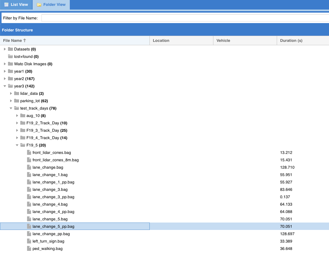The height and width of the screenshot is (253, 329).
Task: Expand the F19_2_Track_Day folder arrow
Action: 17,123
